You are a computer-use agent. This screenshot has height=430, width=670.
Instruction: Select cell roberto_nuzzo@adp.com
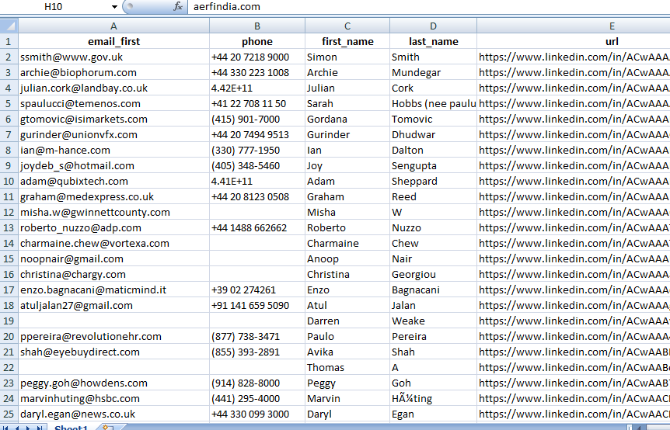point(113,227)
